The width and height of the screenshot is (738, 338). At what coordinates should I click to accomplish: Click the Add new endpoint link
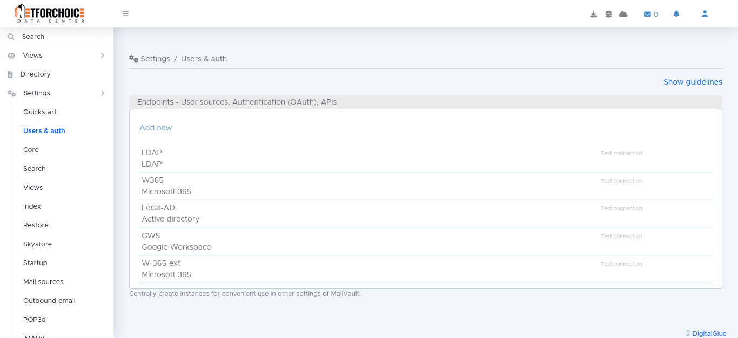(156, 128)
